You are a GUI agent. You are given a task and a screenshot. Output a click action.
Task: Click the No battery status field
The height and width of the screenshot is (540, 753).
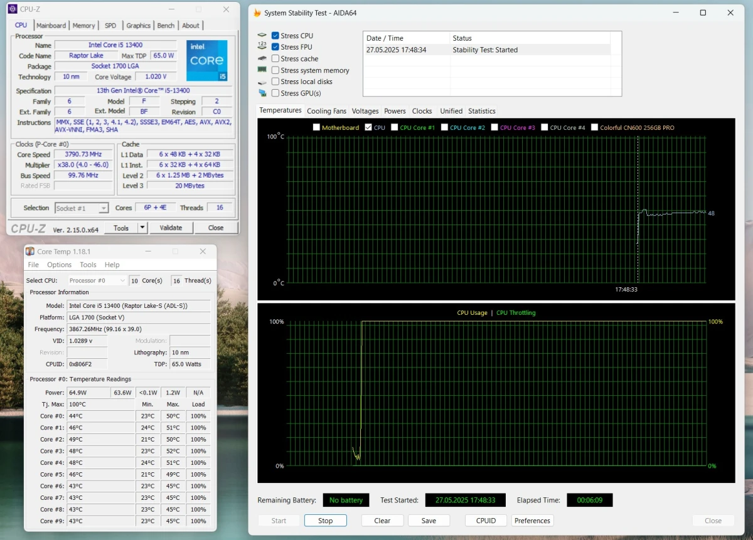(346, 500)
